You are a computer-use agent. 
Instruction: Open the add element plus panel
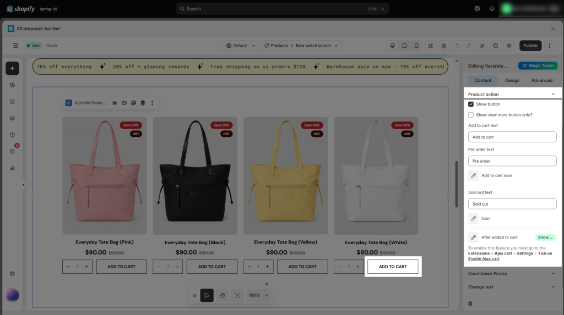click(12, 68)
